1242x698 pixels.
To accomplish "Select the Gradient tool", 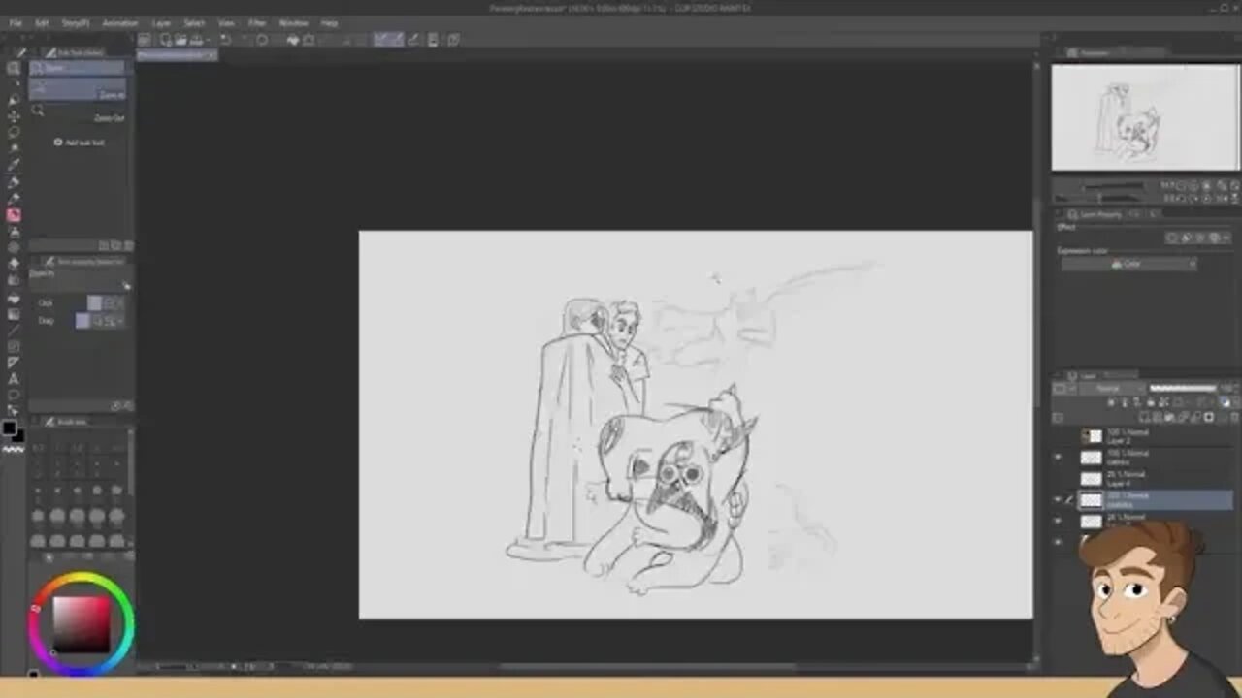I will point(14,313).
